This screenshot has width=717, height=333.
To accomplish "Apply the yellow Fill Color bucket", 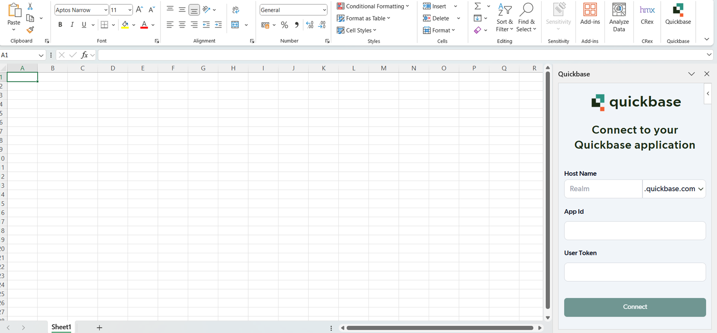I will [125, 25].
